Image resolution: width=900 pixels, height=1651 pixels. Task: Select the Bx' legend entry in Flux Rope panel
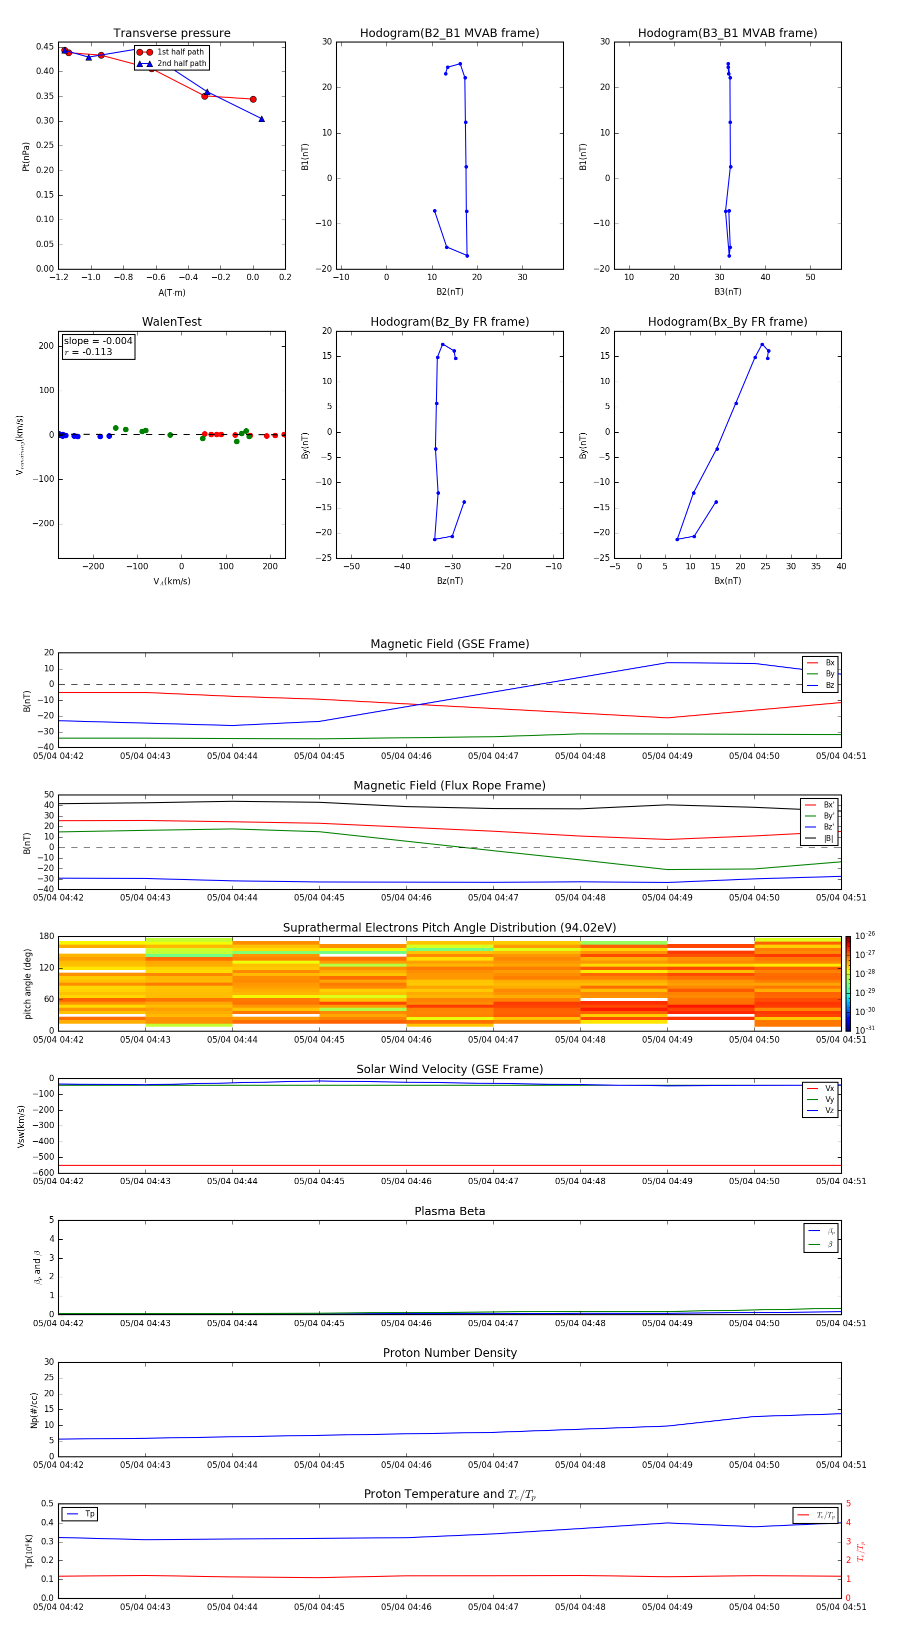point(819,805)
